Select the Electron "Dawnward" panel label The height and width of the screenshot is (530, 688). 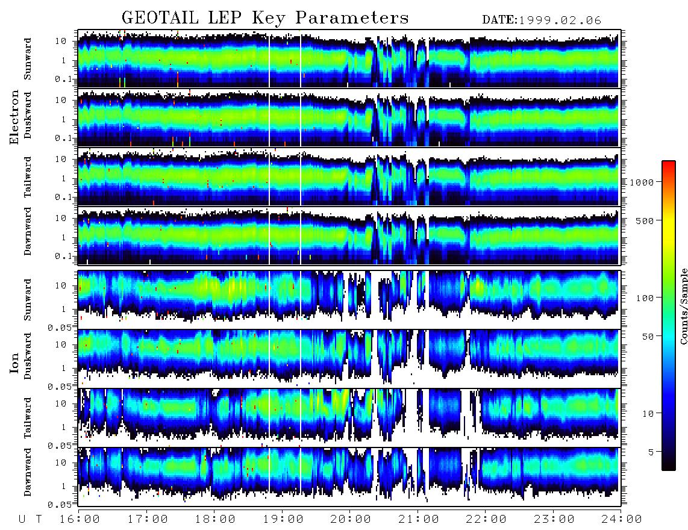pos(28,231)
